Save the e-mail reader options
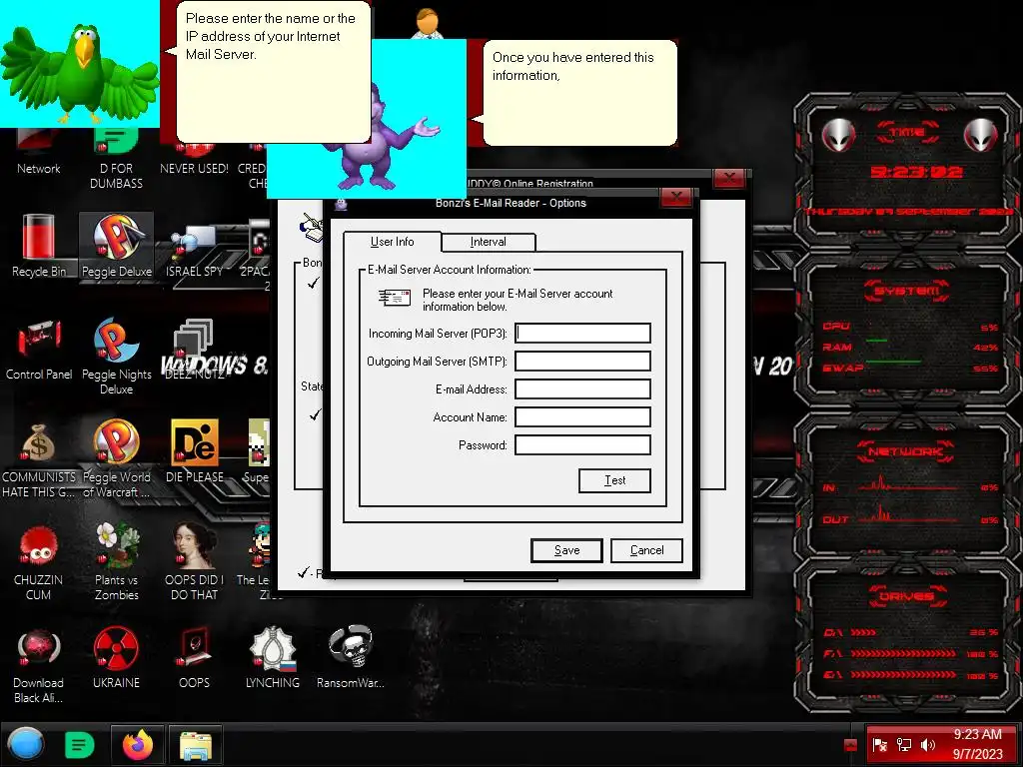 [567, 550]
